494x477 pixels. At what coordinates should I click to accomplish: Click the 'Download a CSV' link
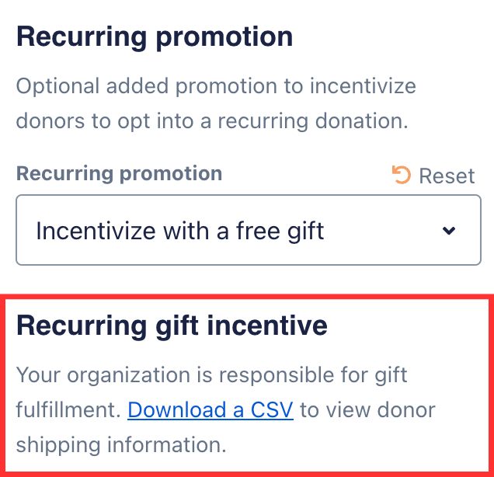(x=210, y=409)
